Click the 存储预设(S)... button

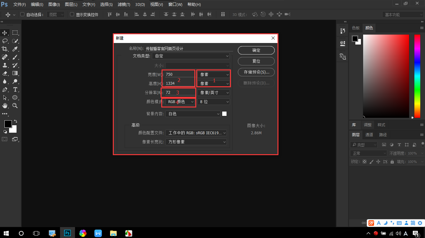(256, 72)
